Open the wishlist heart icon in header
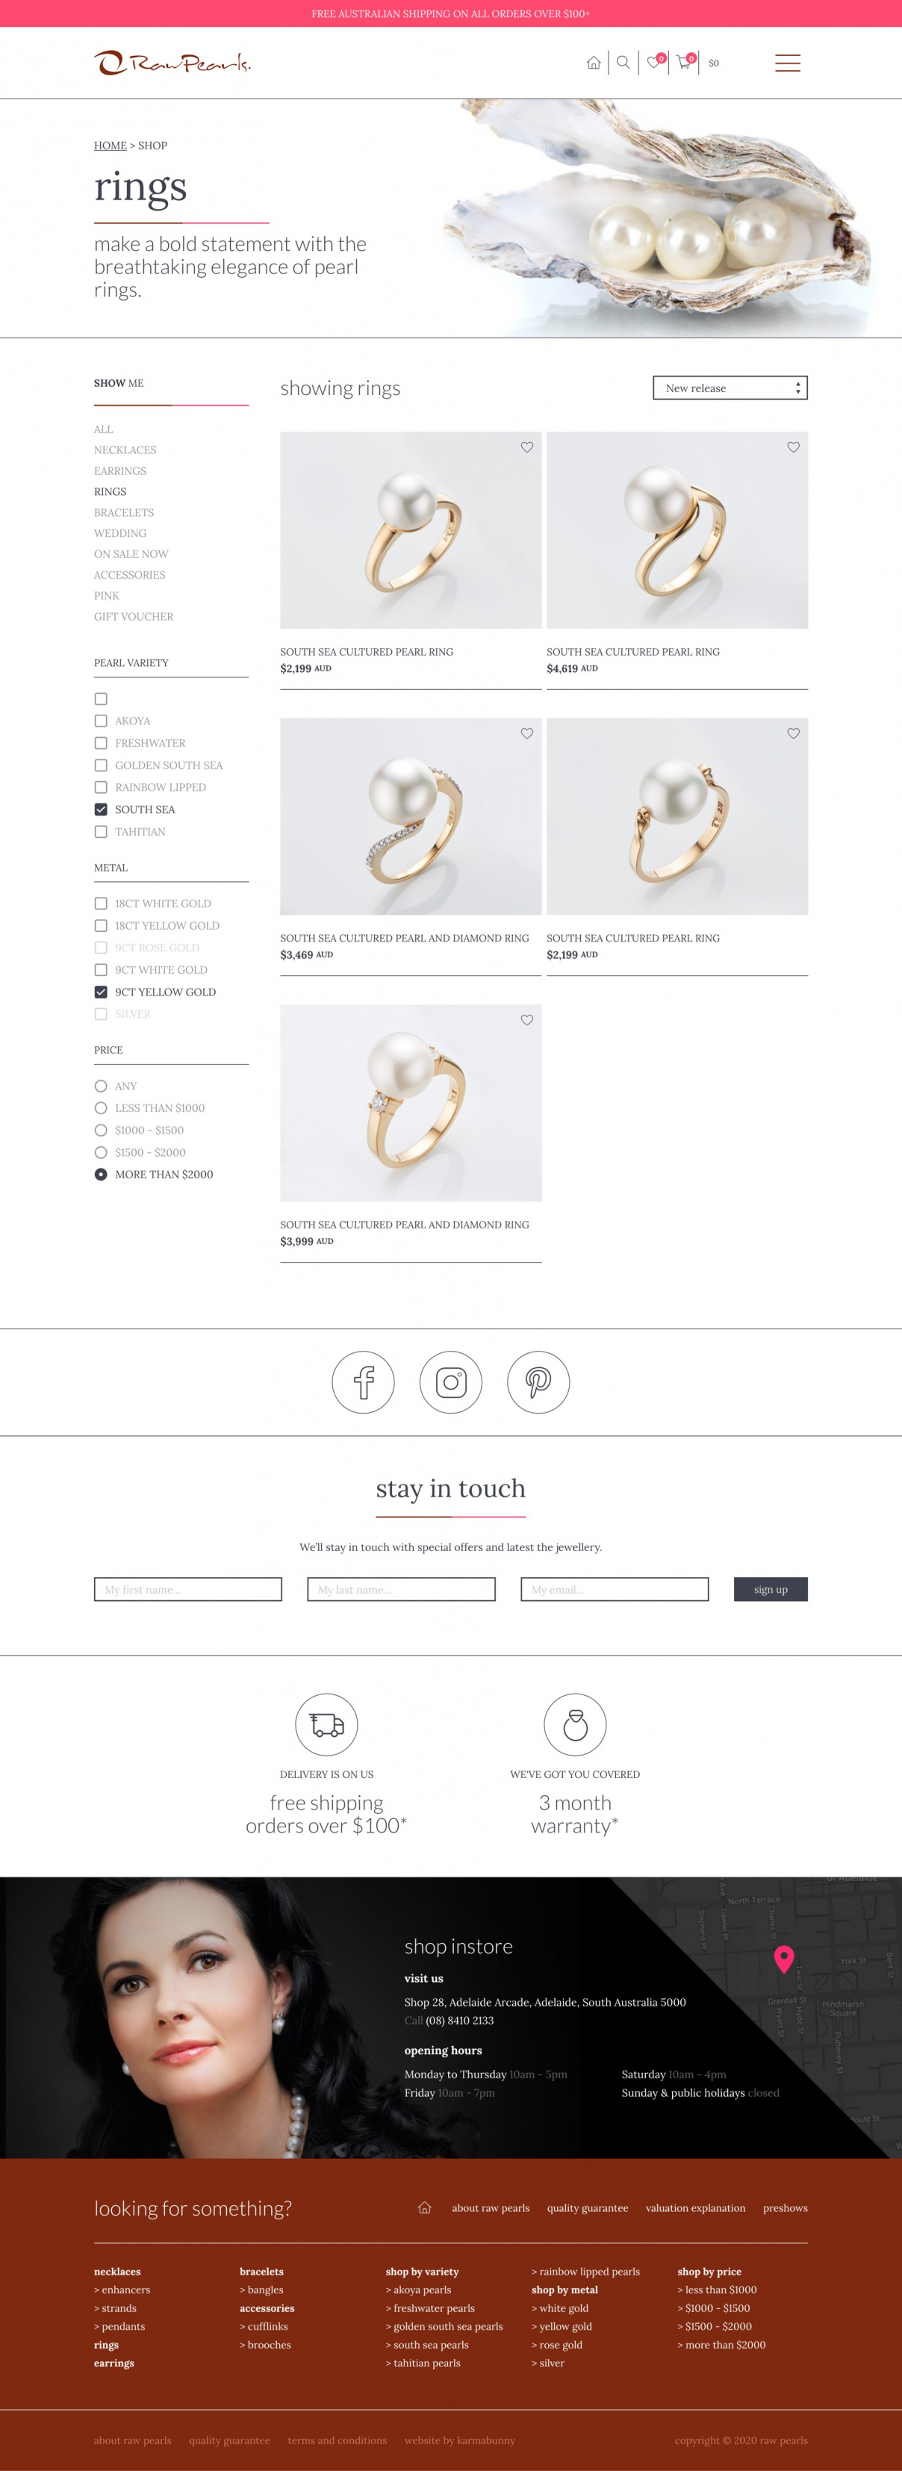The width and height of the screenshot is (902, 2471). tap(654, 62)
